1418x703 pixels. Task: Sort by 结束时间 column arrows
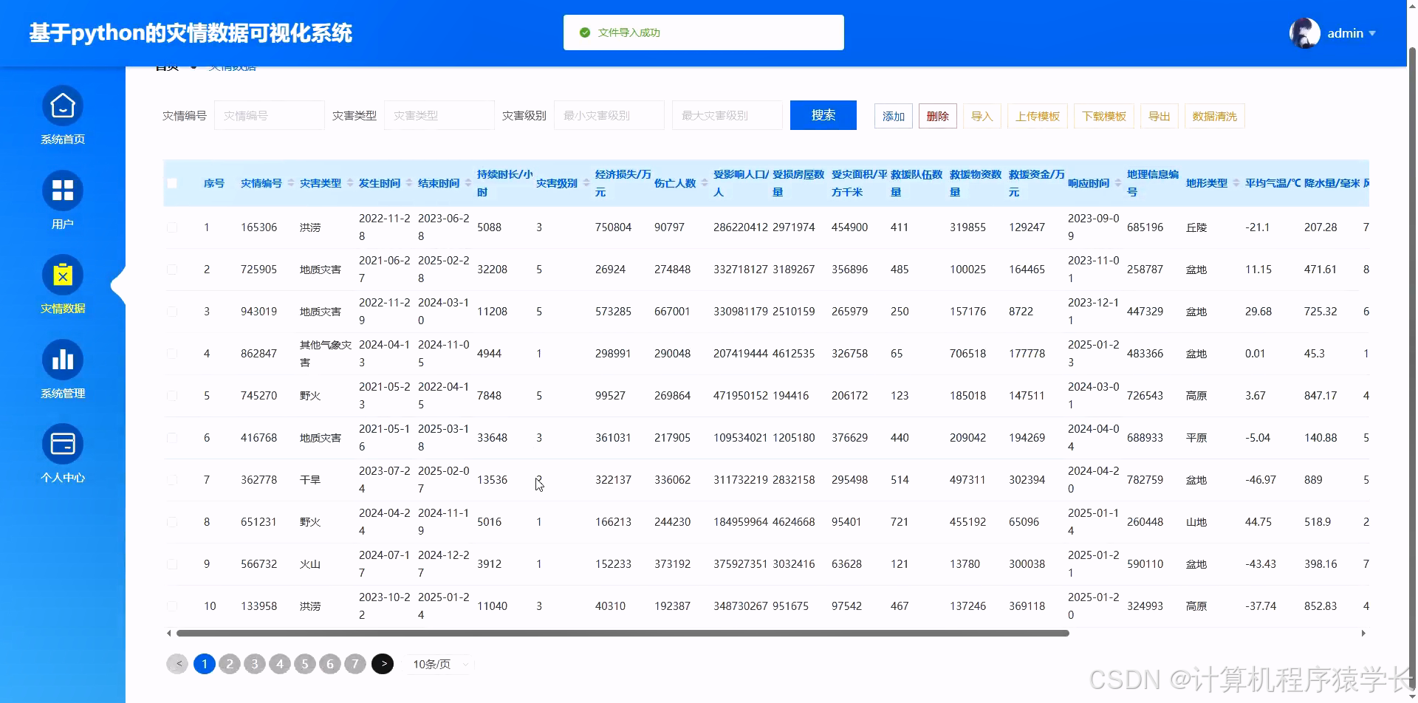pos(468,183)
